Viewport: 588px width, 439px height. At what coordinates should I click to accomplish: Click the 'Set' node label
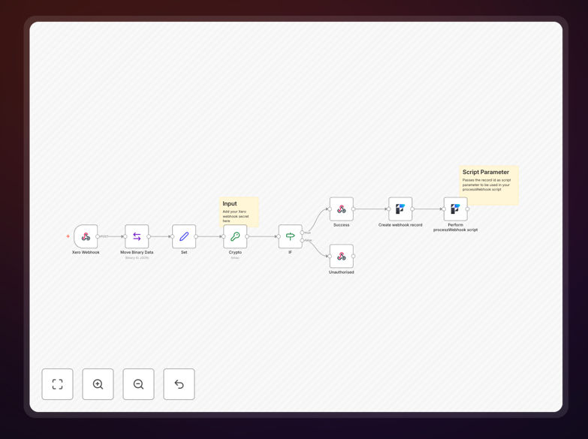coord(184,252)
